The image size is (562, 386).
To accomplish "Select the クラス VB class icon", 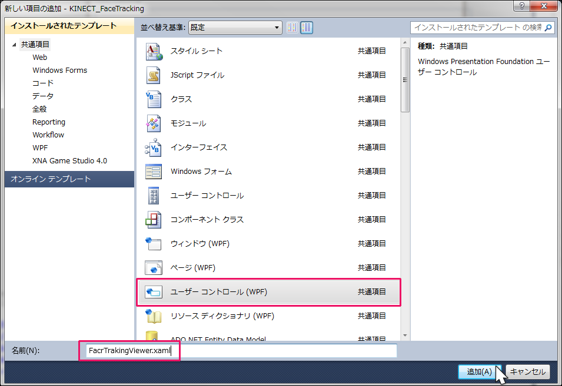I will (x=154, y=99).
